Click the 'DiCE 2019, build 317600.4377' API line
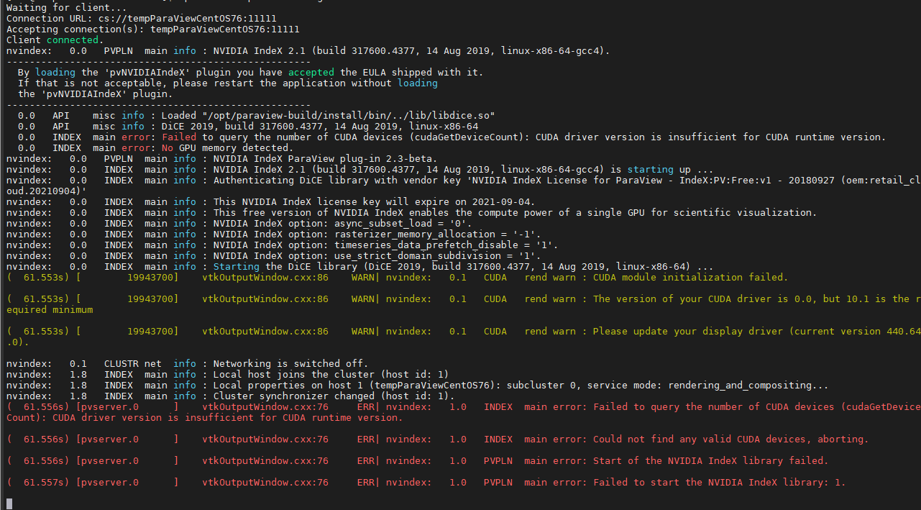Image resolution: width=921 pixels, height=510 pixels. tap(248, 126)
